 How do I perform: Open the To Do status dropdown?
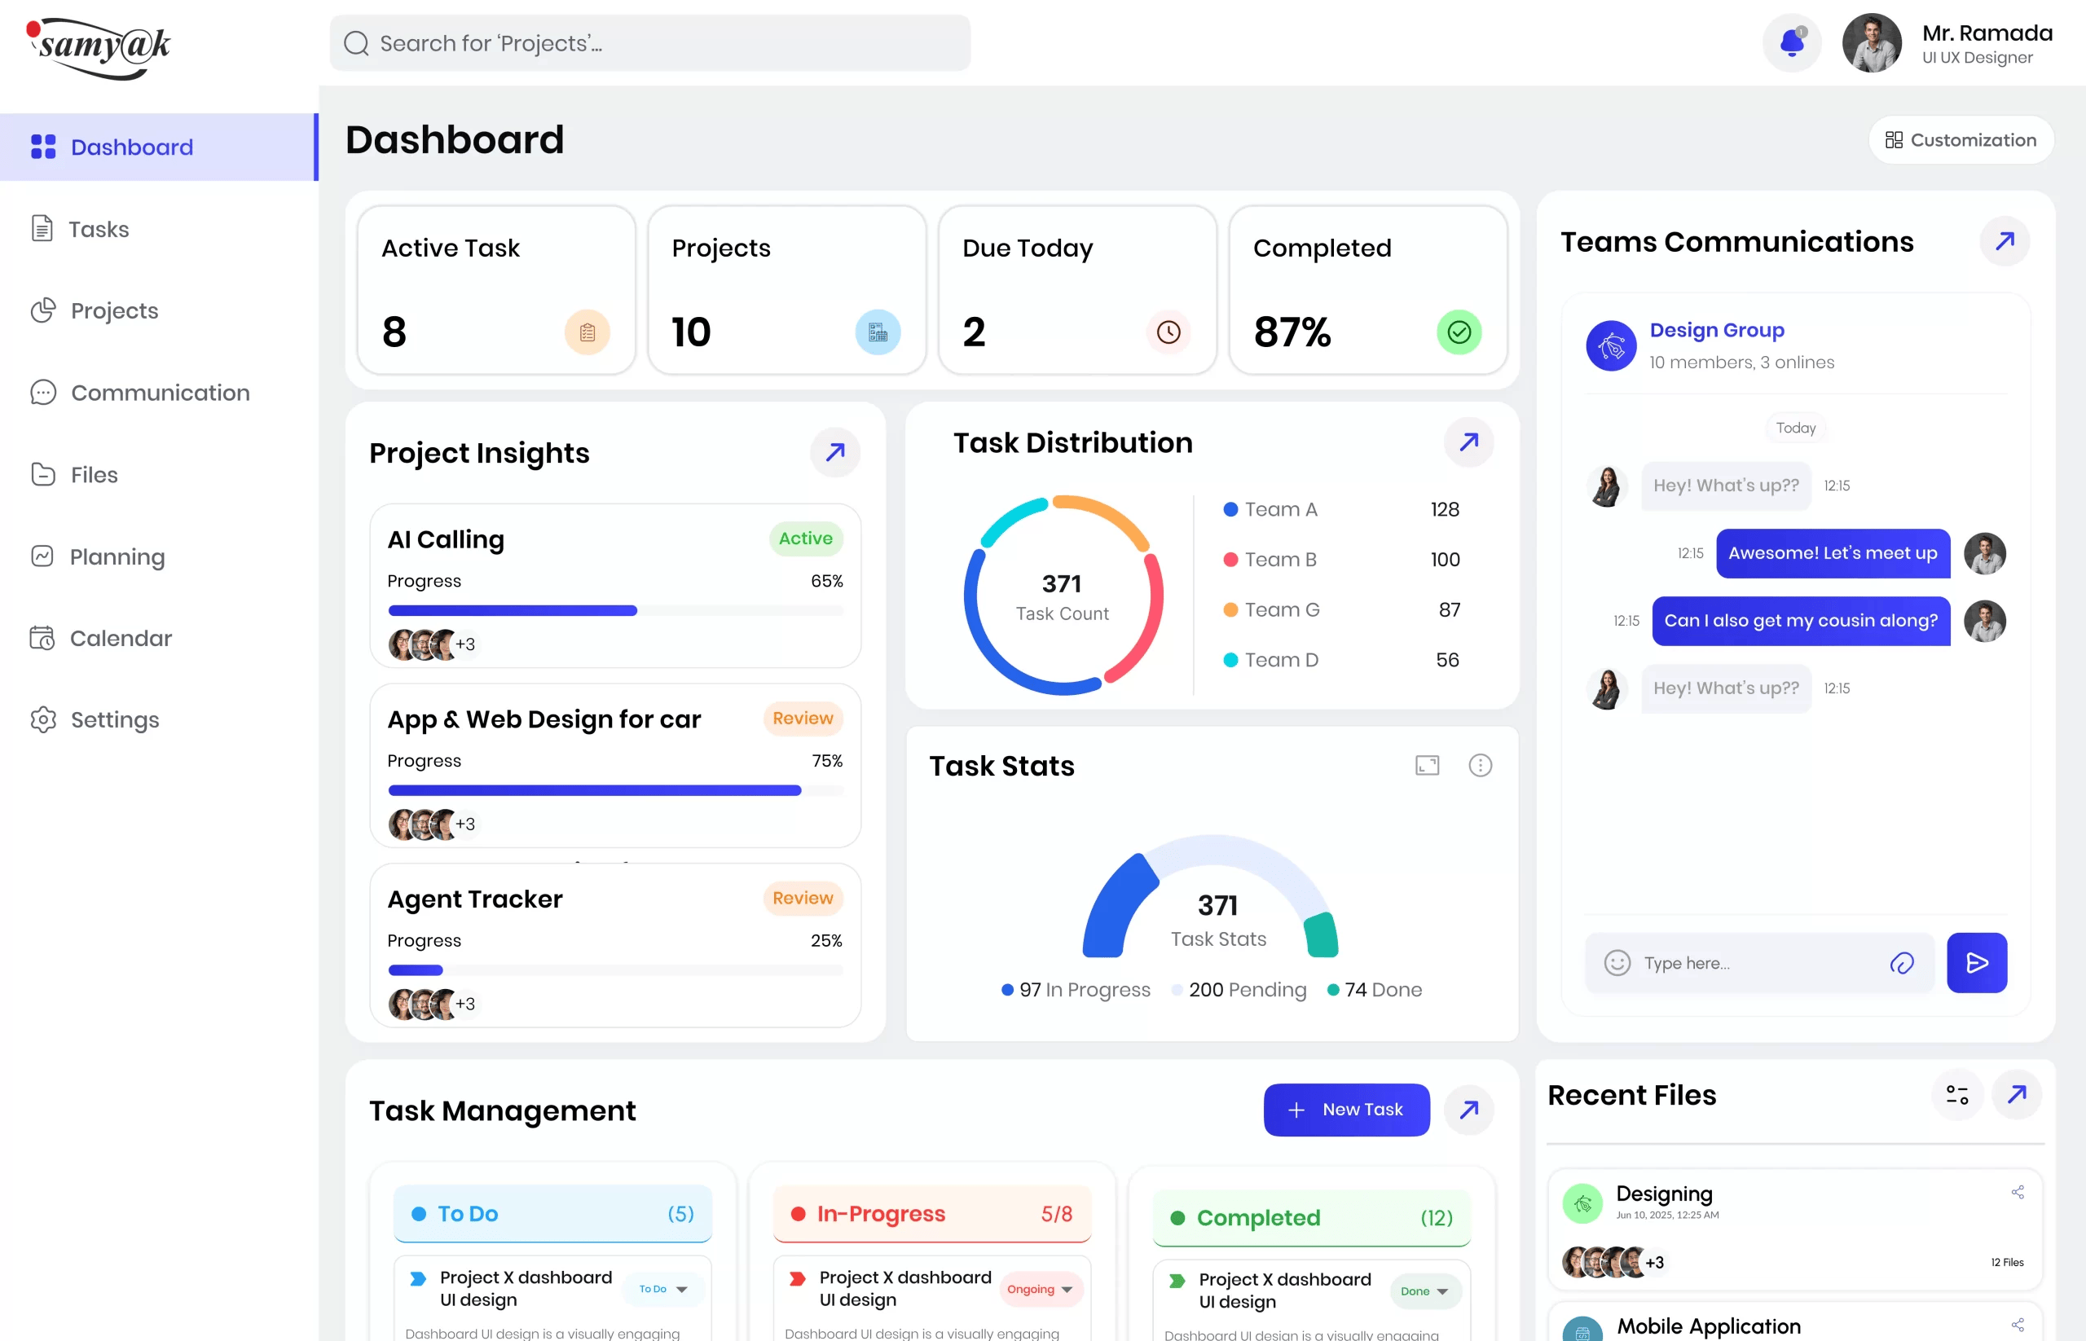[662, 1289]
